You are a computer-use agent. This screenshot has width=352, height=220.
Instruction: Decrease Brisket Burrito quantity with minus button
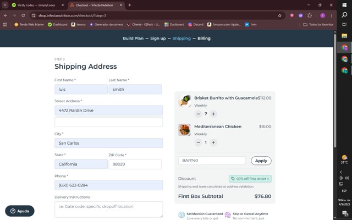[198, 114]
